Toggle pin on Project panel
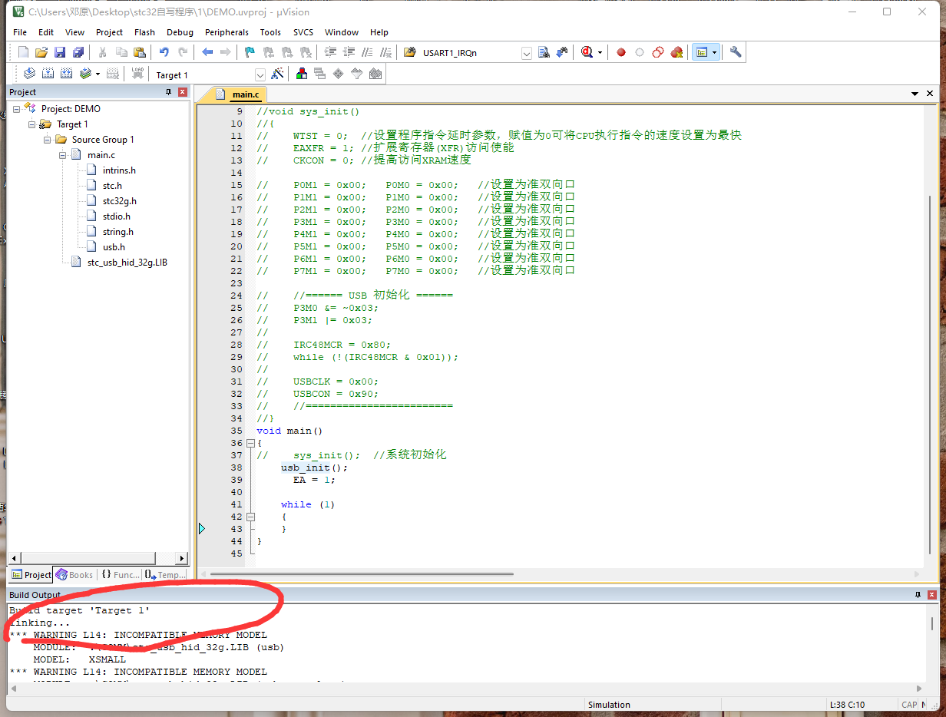 [x=169, y=92]
